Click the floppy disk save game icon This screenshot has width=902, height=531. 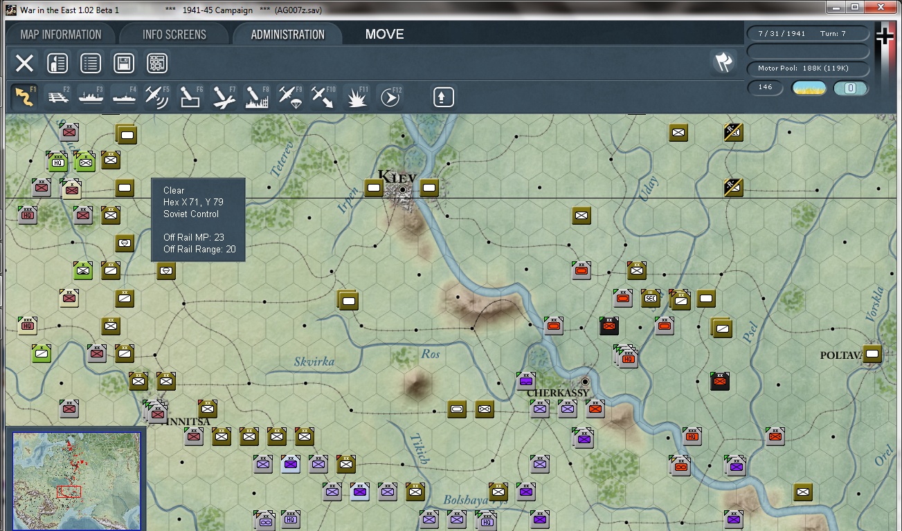[124, 64]
